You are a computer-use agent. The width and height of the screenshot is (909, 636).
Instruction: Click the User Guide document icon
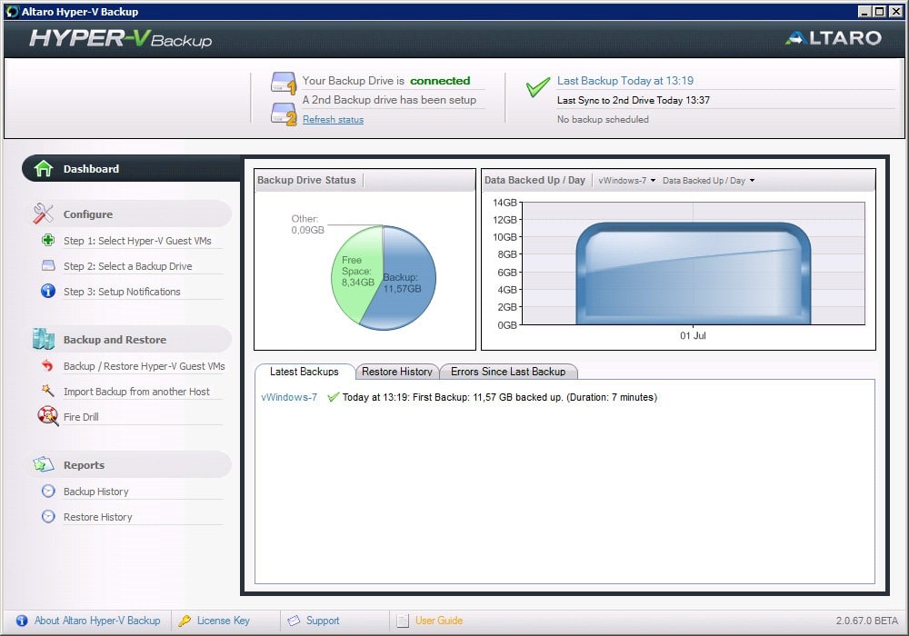(x=403, y=621)
